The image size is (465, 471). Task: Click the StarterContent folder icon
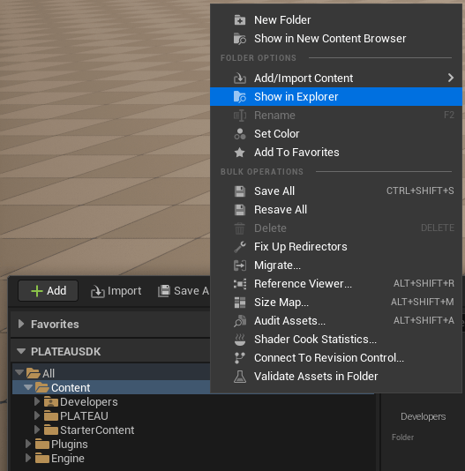pos(51,430)
